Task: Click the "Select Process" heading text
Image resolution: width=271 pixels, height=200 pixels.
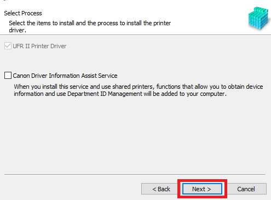Action: coord(23,13)
